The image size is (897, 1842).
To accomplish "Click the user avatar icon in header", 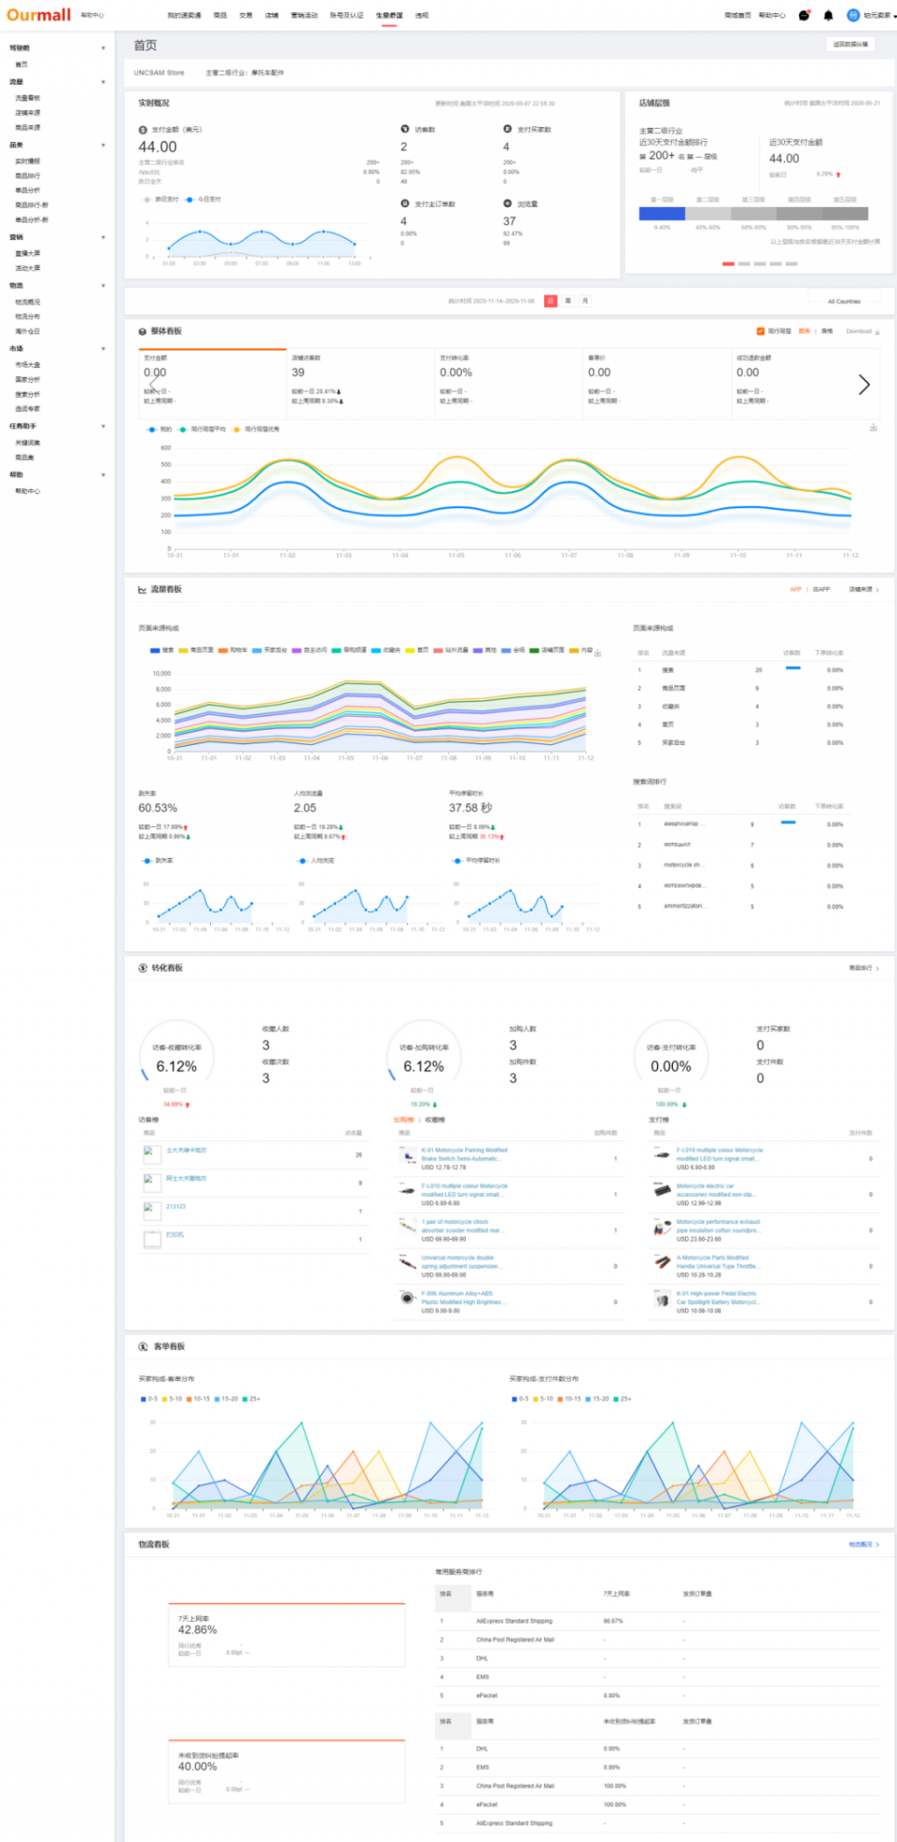I will 852,15.
